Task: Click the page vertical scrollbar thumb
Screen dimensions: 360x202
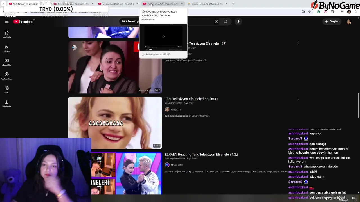Action: tap(358, 105)
